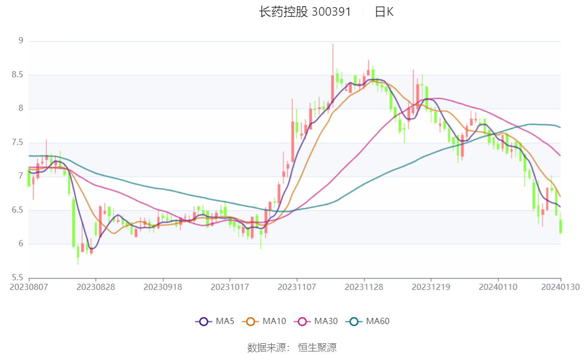Viewport: 584px width, 355px height.
Task: Click the data source text 数据来源：恒生聚源
Action: 291,347
